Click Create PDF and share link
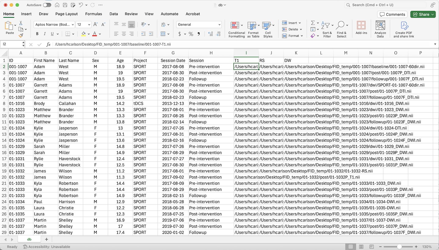439x250 pixels. (404, 30)
